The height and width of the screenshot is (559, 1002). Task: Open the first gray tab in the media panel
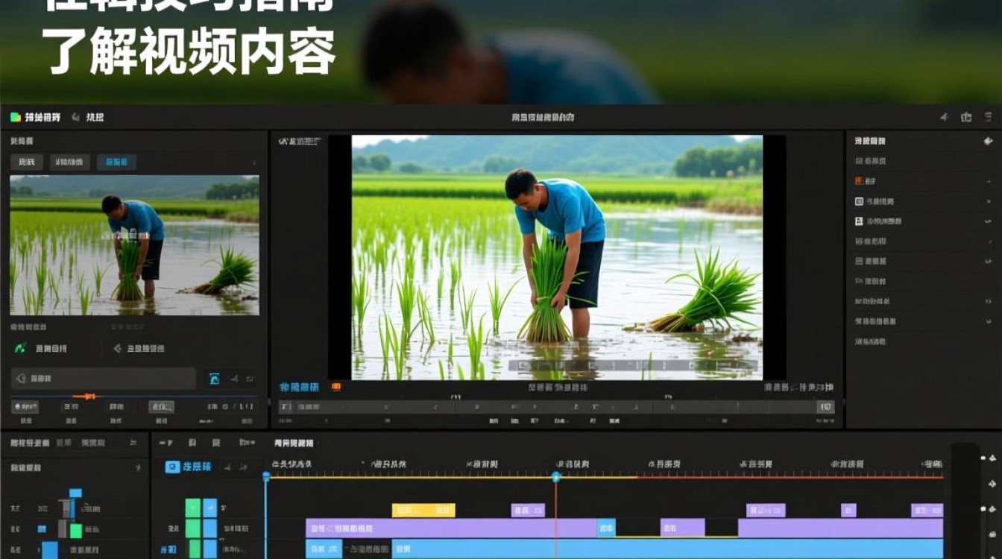(x=27, y=162)
